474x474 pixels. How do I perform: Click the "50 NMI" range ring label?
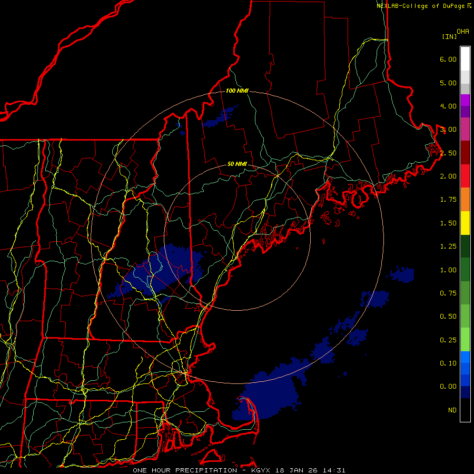coord(237,164)
